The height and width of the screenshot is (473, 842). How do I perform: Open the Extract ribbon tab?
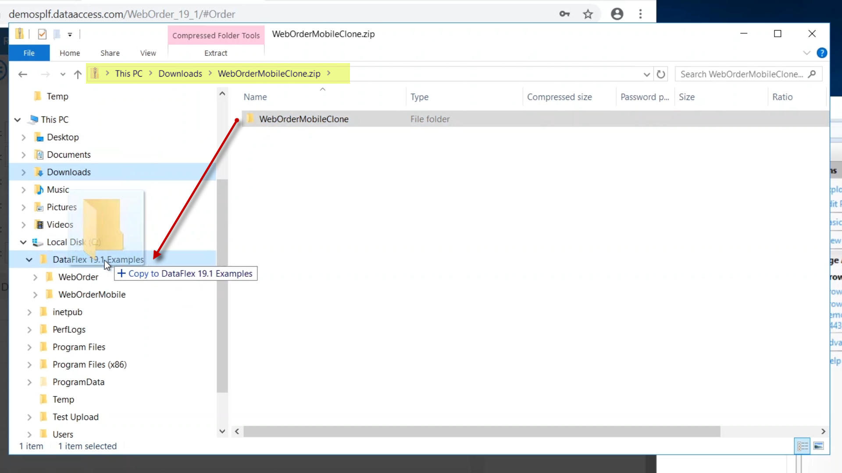[216, 53]
